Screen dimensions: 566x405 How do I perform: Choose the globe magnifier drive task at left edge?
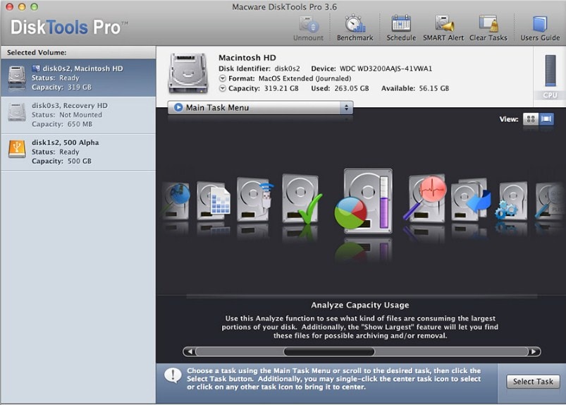click(176, 201)
